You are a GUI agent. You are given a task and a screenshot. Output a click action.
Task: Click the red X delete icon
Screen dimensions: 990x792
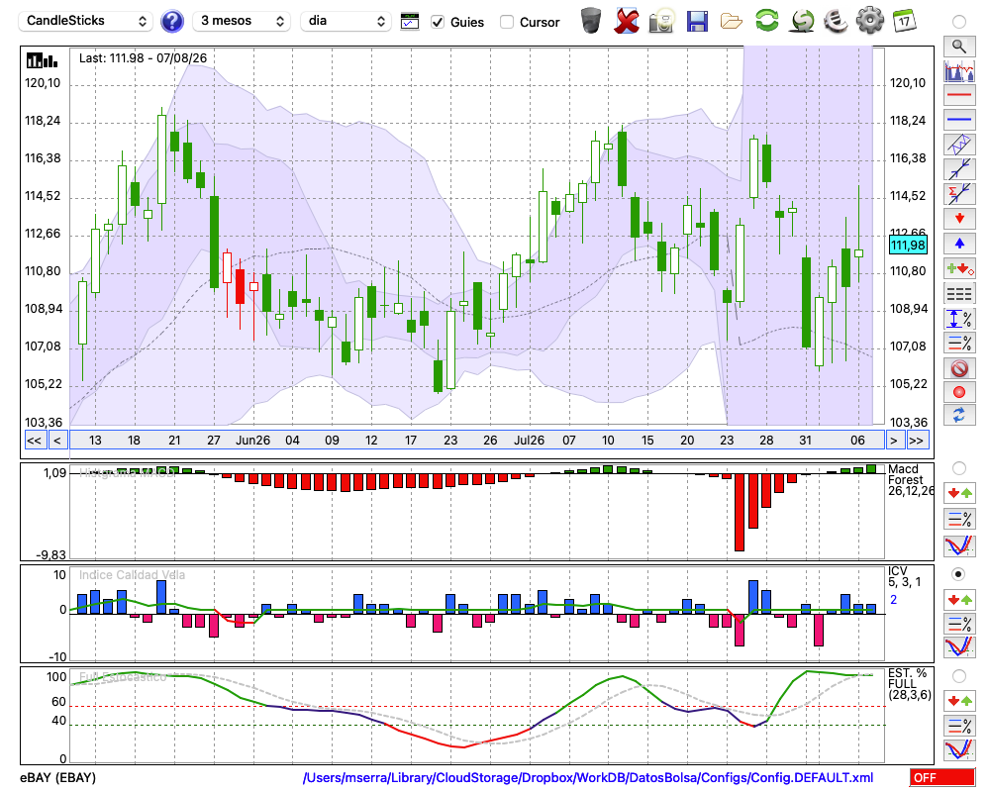point(627,21)
